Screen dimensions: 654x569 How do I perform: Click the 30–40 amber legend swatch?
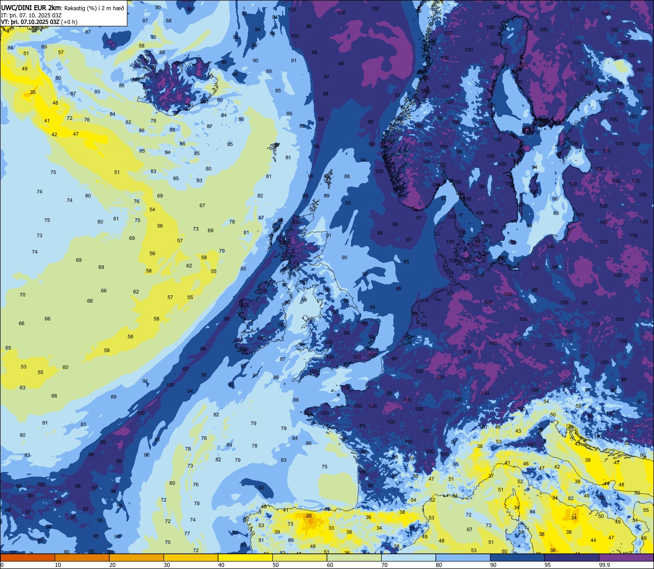point(191,558)
